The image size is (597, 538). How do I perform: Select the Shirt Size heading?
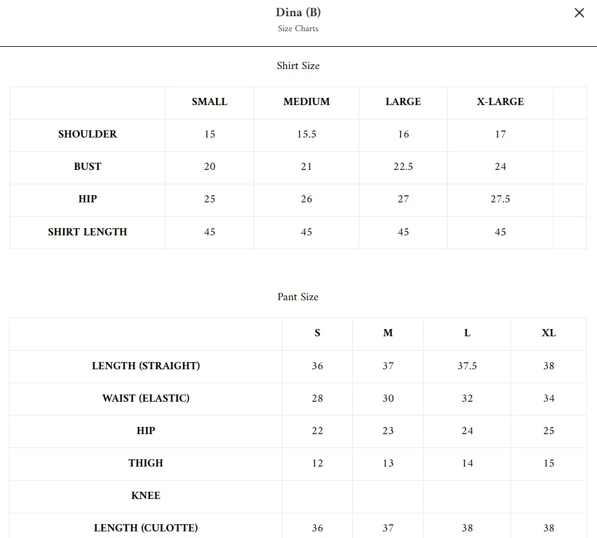tap(298, 65)
